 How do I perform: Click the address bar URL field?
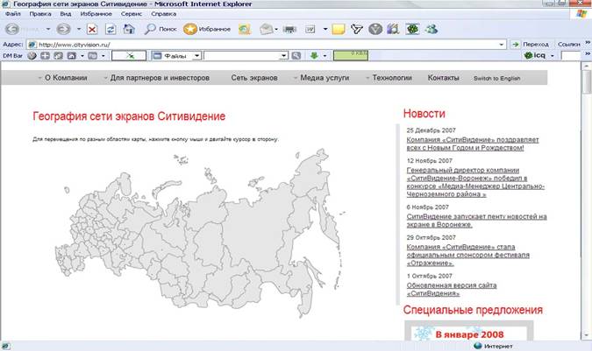click(x=266, y=45)
